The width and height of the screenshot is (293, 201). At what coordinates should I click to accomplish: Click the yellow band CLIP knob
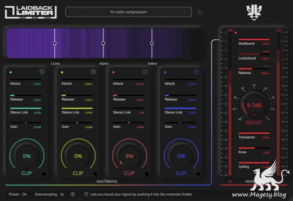(78, 156)
